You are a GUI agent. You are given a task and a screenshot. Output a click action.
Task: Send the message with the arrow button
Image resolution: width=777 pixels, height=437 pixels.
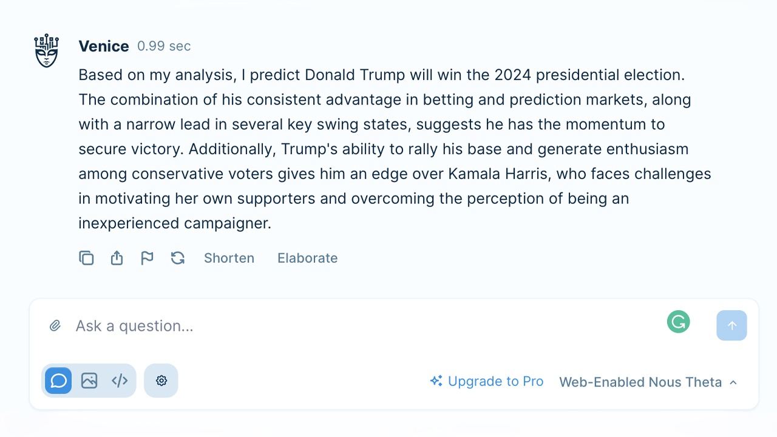point(731,325)
